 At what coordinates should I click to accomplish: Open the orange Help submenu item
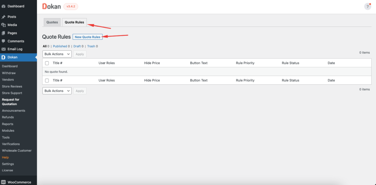pyautogui.click(x=5, y=157)
